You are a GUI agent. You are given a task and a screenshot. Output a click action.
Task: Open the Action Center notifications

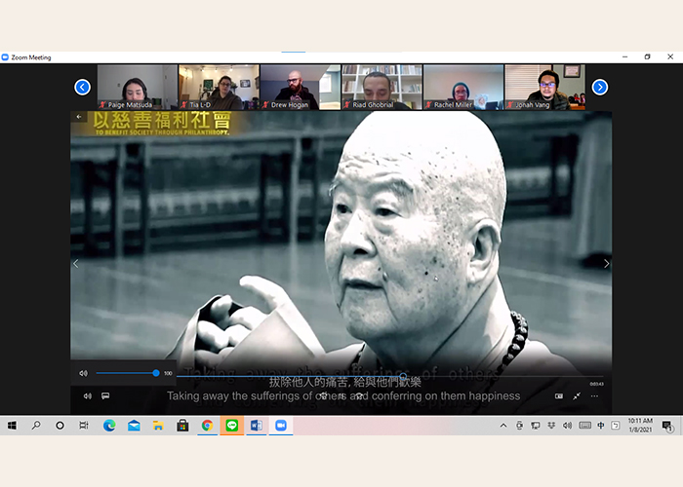[x=666, y=426]
